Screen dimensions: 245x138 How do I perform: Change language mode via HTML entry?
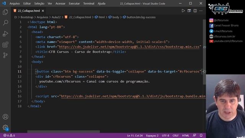[185, 135]
